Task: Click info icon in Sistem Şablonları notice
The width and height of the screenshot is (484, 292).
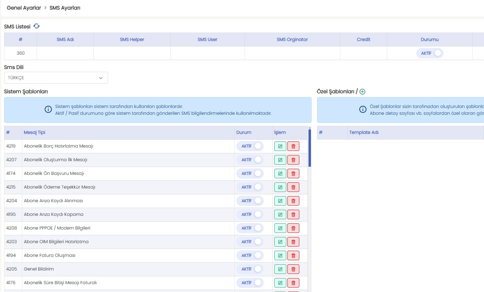Action: point(48,110)
